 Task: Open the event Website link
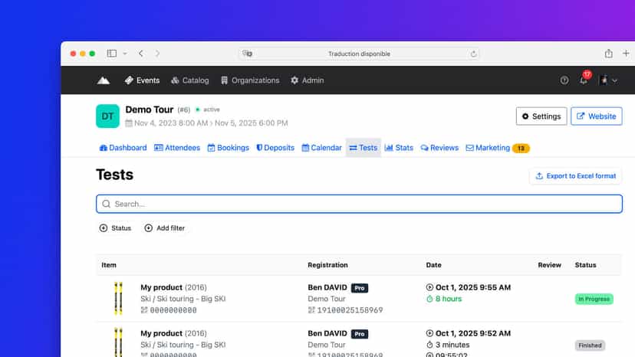597,116
